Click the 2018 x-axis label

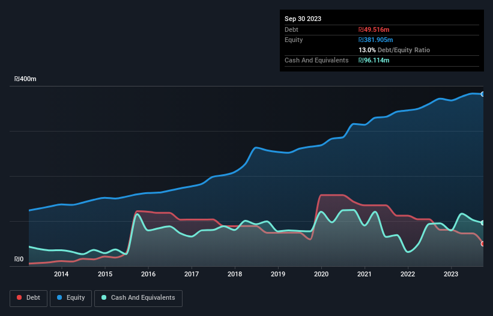pos(235,274)
